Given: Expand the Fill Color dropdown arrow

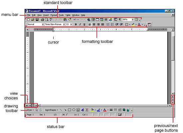Looking at the screenshot, I should point(95,110).
